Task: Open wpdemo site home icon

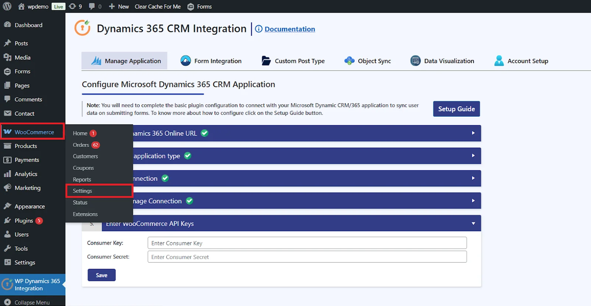Action: pyautogui.click(x=21, y=6)
